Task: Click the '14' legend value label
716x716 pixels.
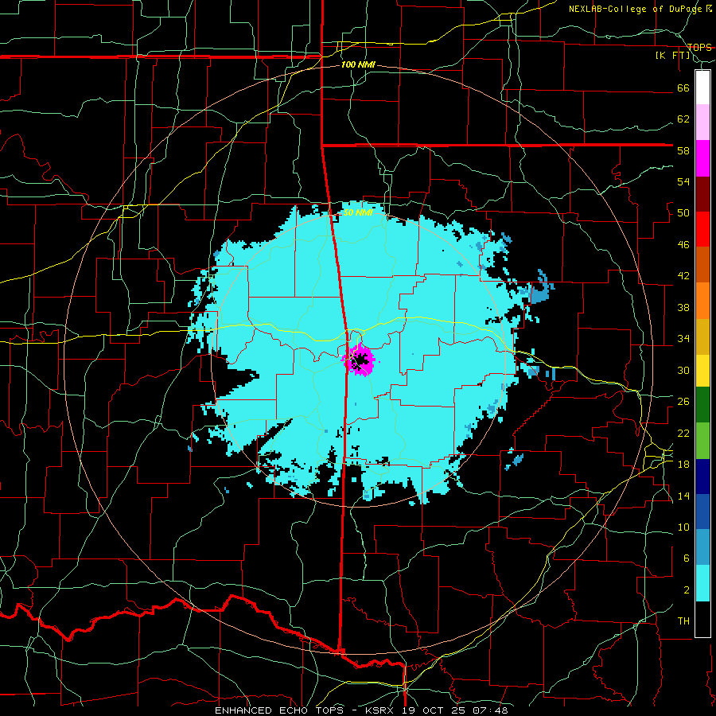Action: [683, 496]
